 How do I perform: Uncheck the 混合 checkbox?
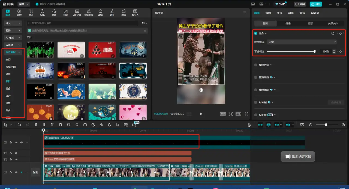click(x=255, y=33)
